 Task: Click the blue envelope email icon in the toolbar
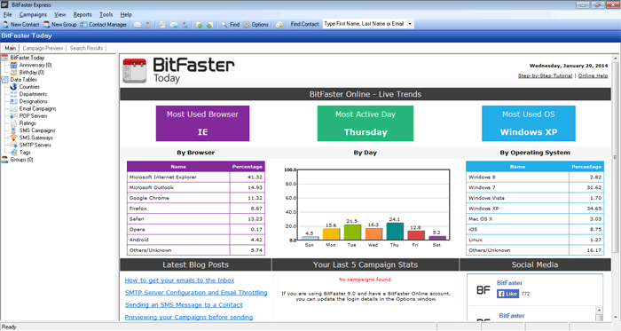tap(174, 25)
